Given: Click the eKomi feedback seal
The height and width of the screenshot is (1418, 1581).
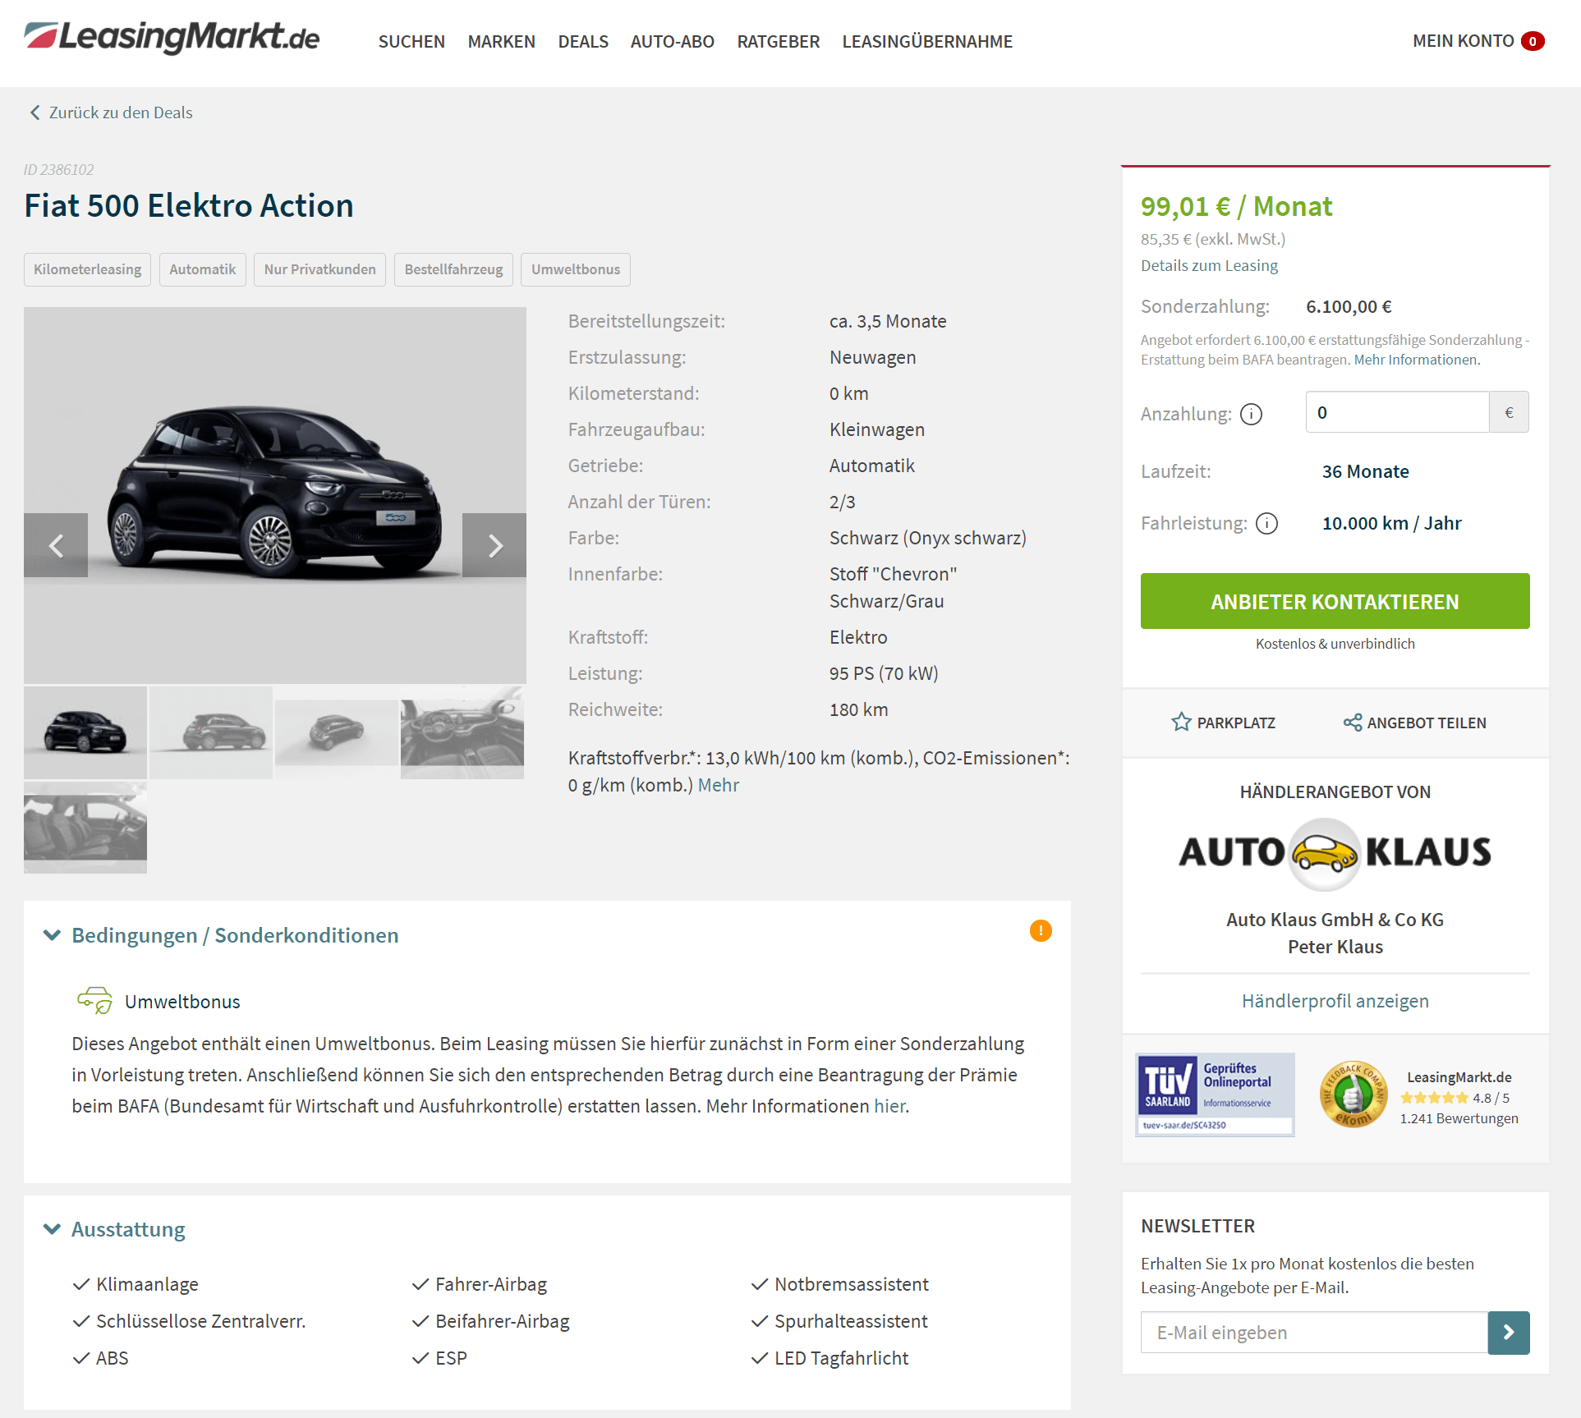Looking at the screenshot, I should pyautogui.click(x=1354, y=1094).
